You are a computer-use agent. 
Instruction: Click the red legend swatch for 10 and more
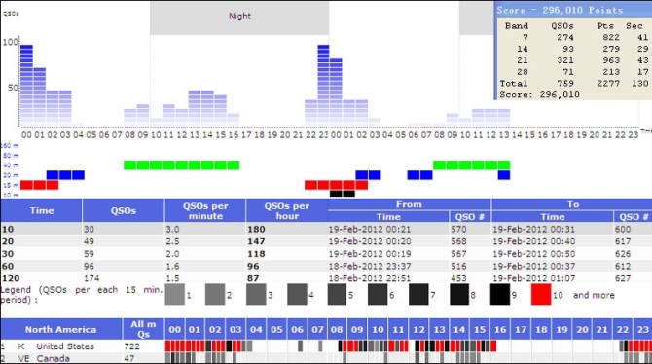[x=541, y=295]
